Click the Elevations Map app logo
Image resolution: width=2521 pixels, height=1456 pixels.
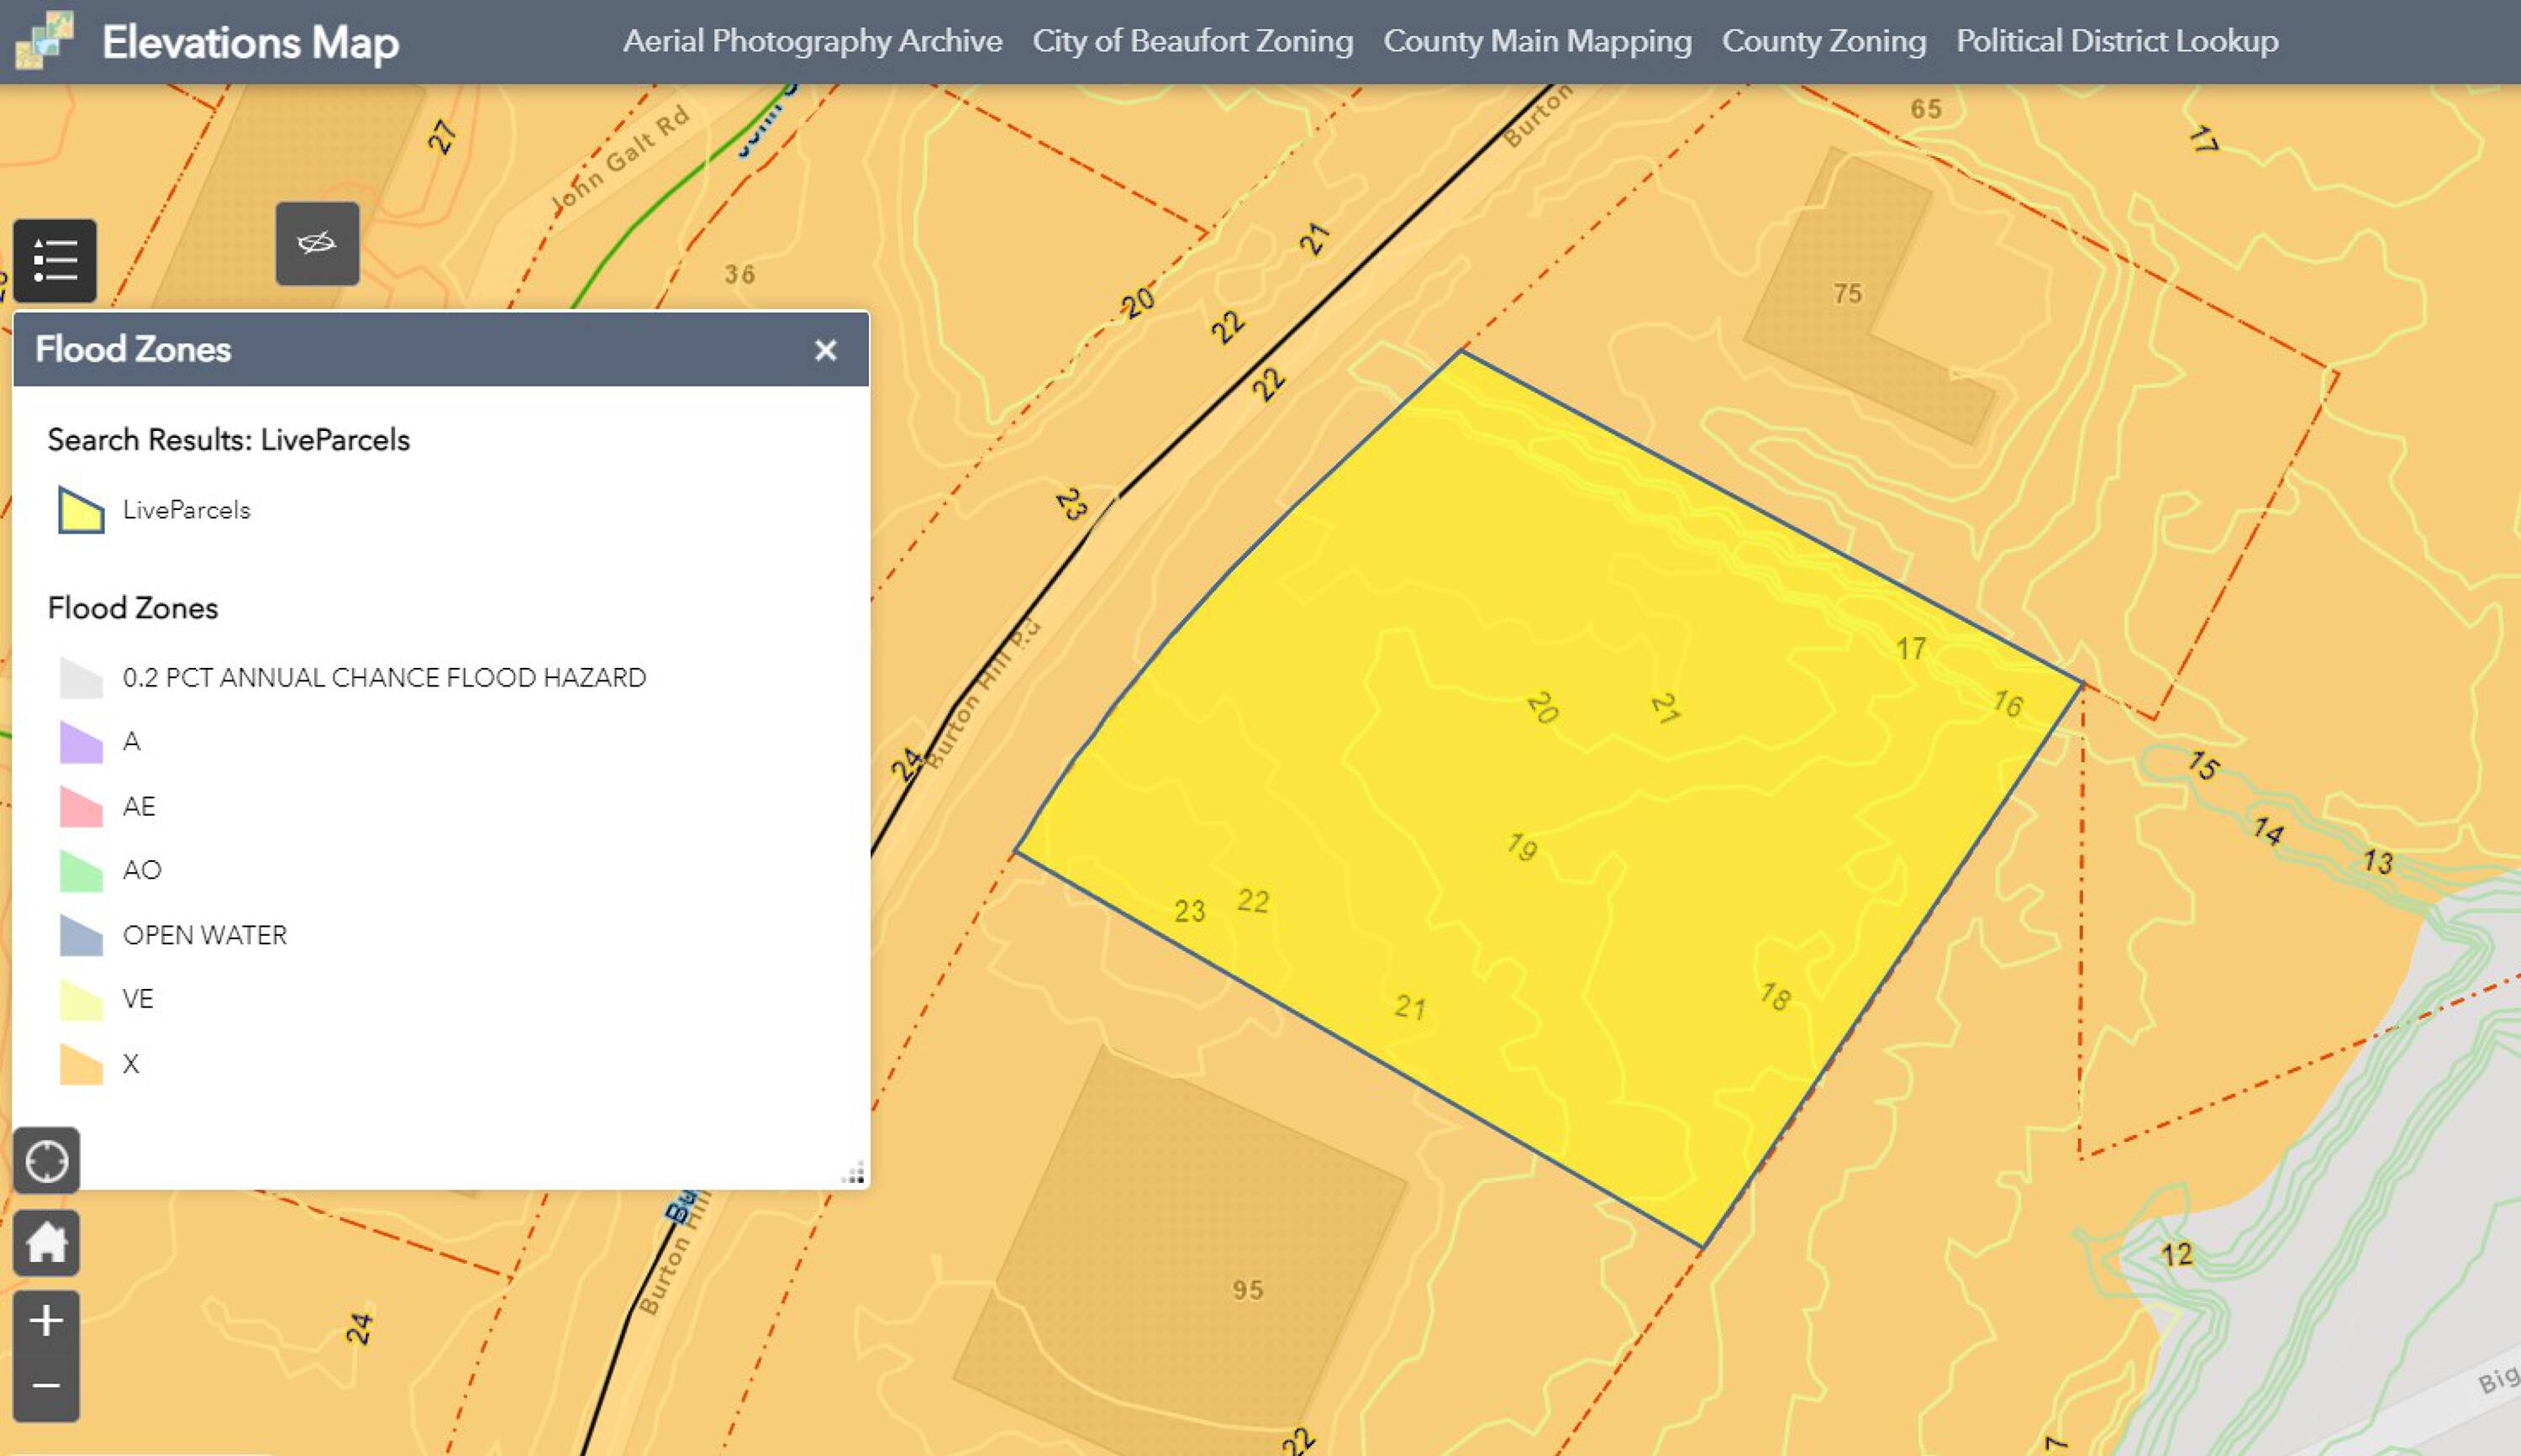(x=45, y=41)
